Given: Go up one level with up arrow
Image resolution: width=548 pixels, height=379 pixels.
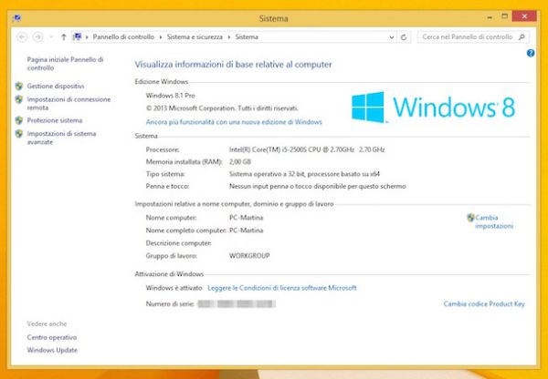Looking at the screenshot, I should [x=63, y=37].
